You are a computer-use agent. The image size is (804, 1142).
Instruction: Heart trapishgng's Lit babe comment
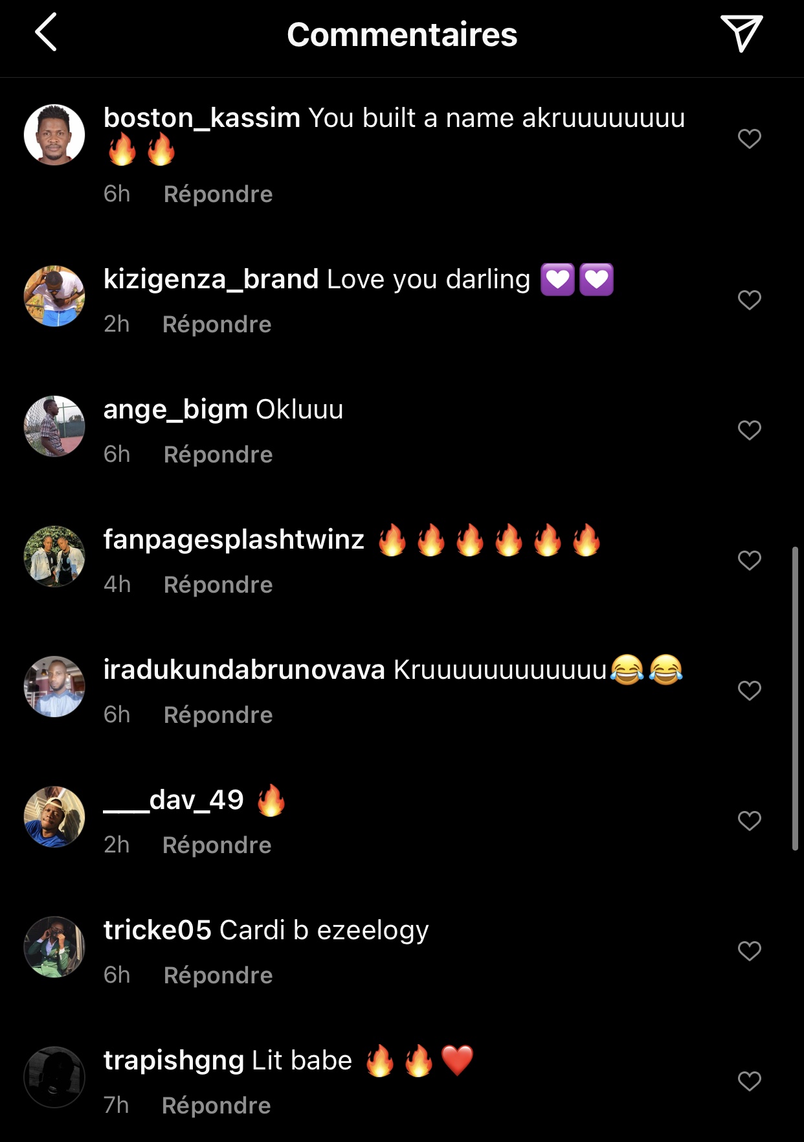pyautogui.click(x=749, y=1081)
